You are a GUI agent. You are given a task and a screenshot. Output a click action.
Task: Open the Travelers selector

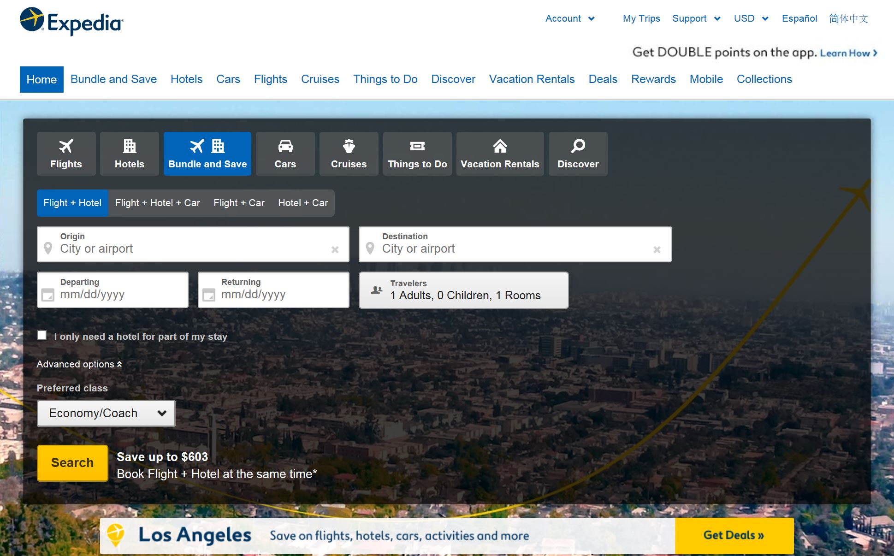pos(464,290)
